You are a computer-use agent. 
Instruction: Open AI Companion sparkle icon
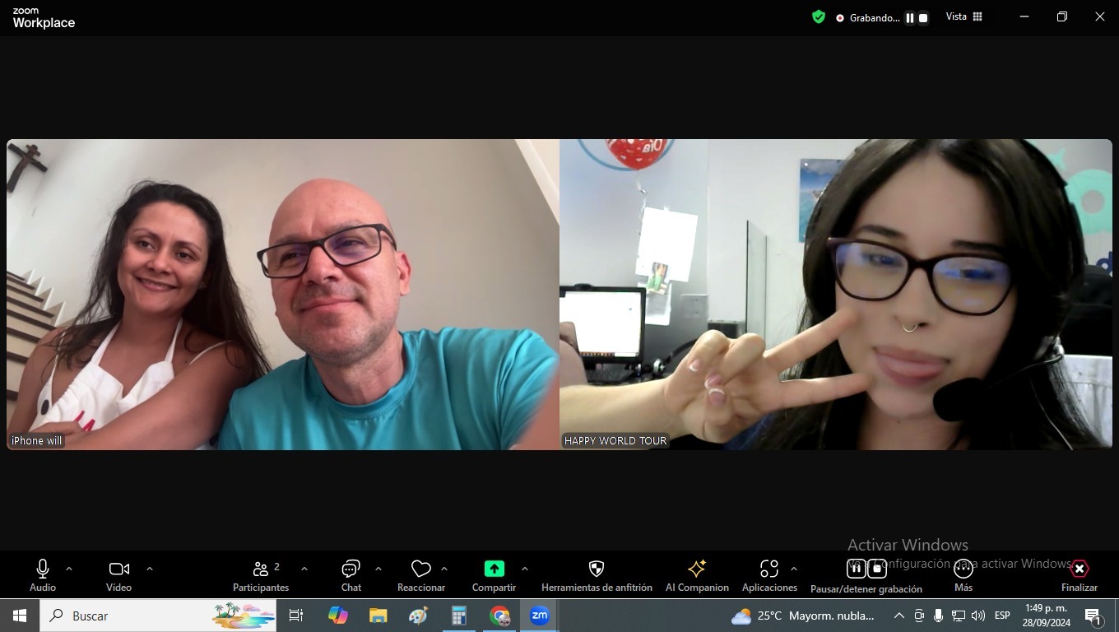pos(697,575)
